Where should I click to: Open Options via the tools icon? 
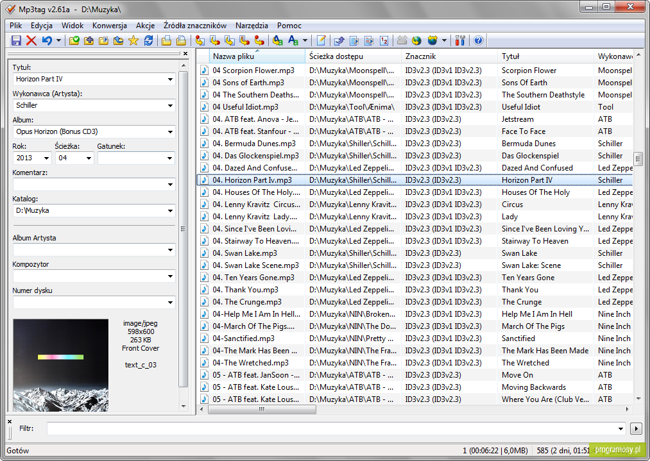(460, 40)
